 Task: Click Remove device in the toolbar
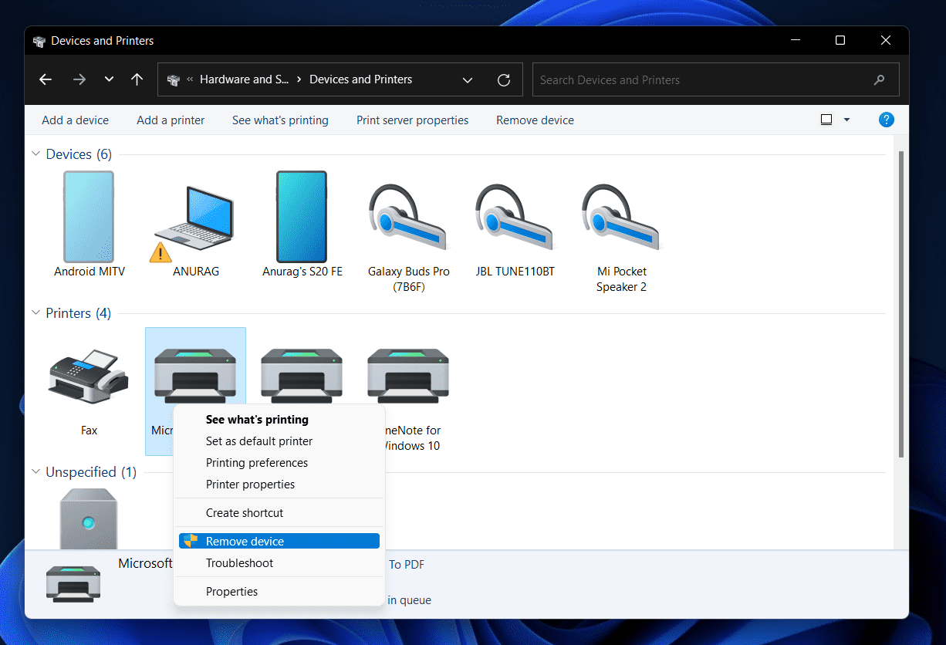pos(535,120)
